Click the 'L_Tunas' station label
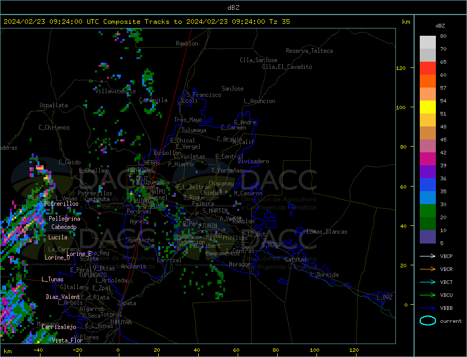 (52, 279)
